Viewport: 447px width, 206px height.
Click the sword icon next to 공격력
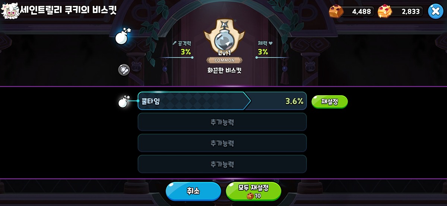coord(174,43)
